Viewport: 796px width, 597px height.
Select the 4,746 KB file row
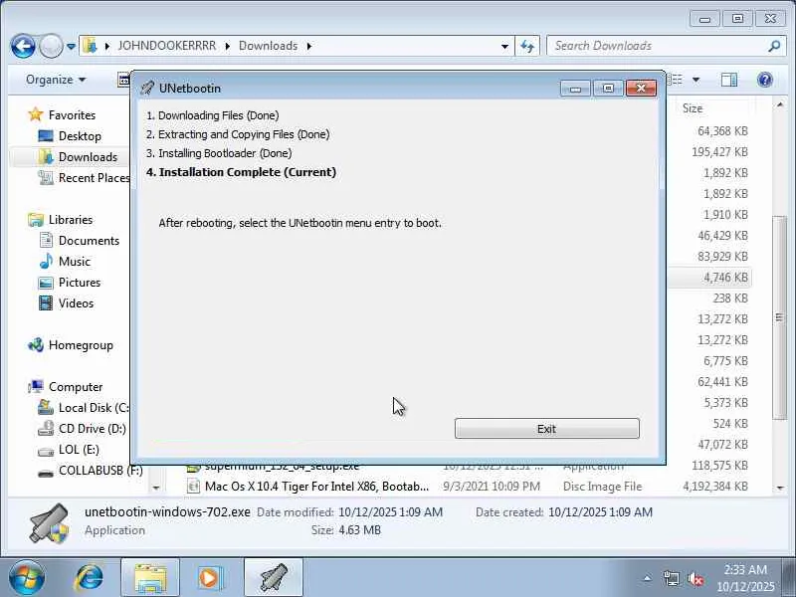(x=709, y=278)
